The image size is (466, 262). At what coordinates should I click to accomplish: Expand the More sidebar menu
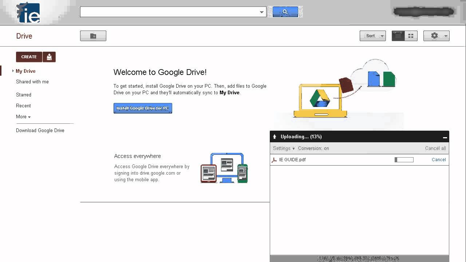coord(23,117)
